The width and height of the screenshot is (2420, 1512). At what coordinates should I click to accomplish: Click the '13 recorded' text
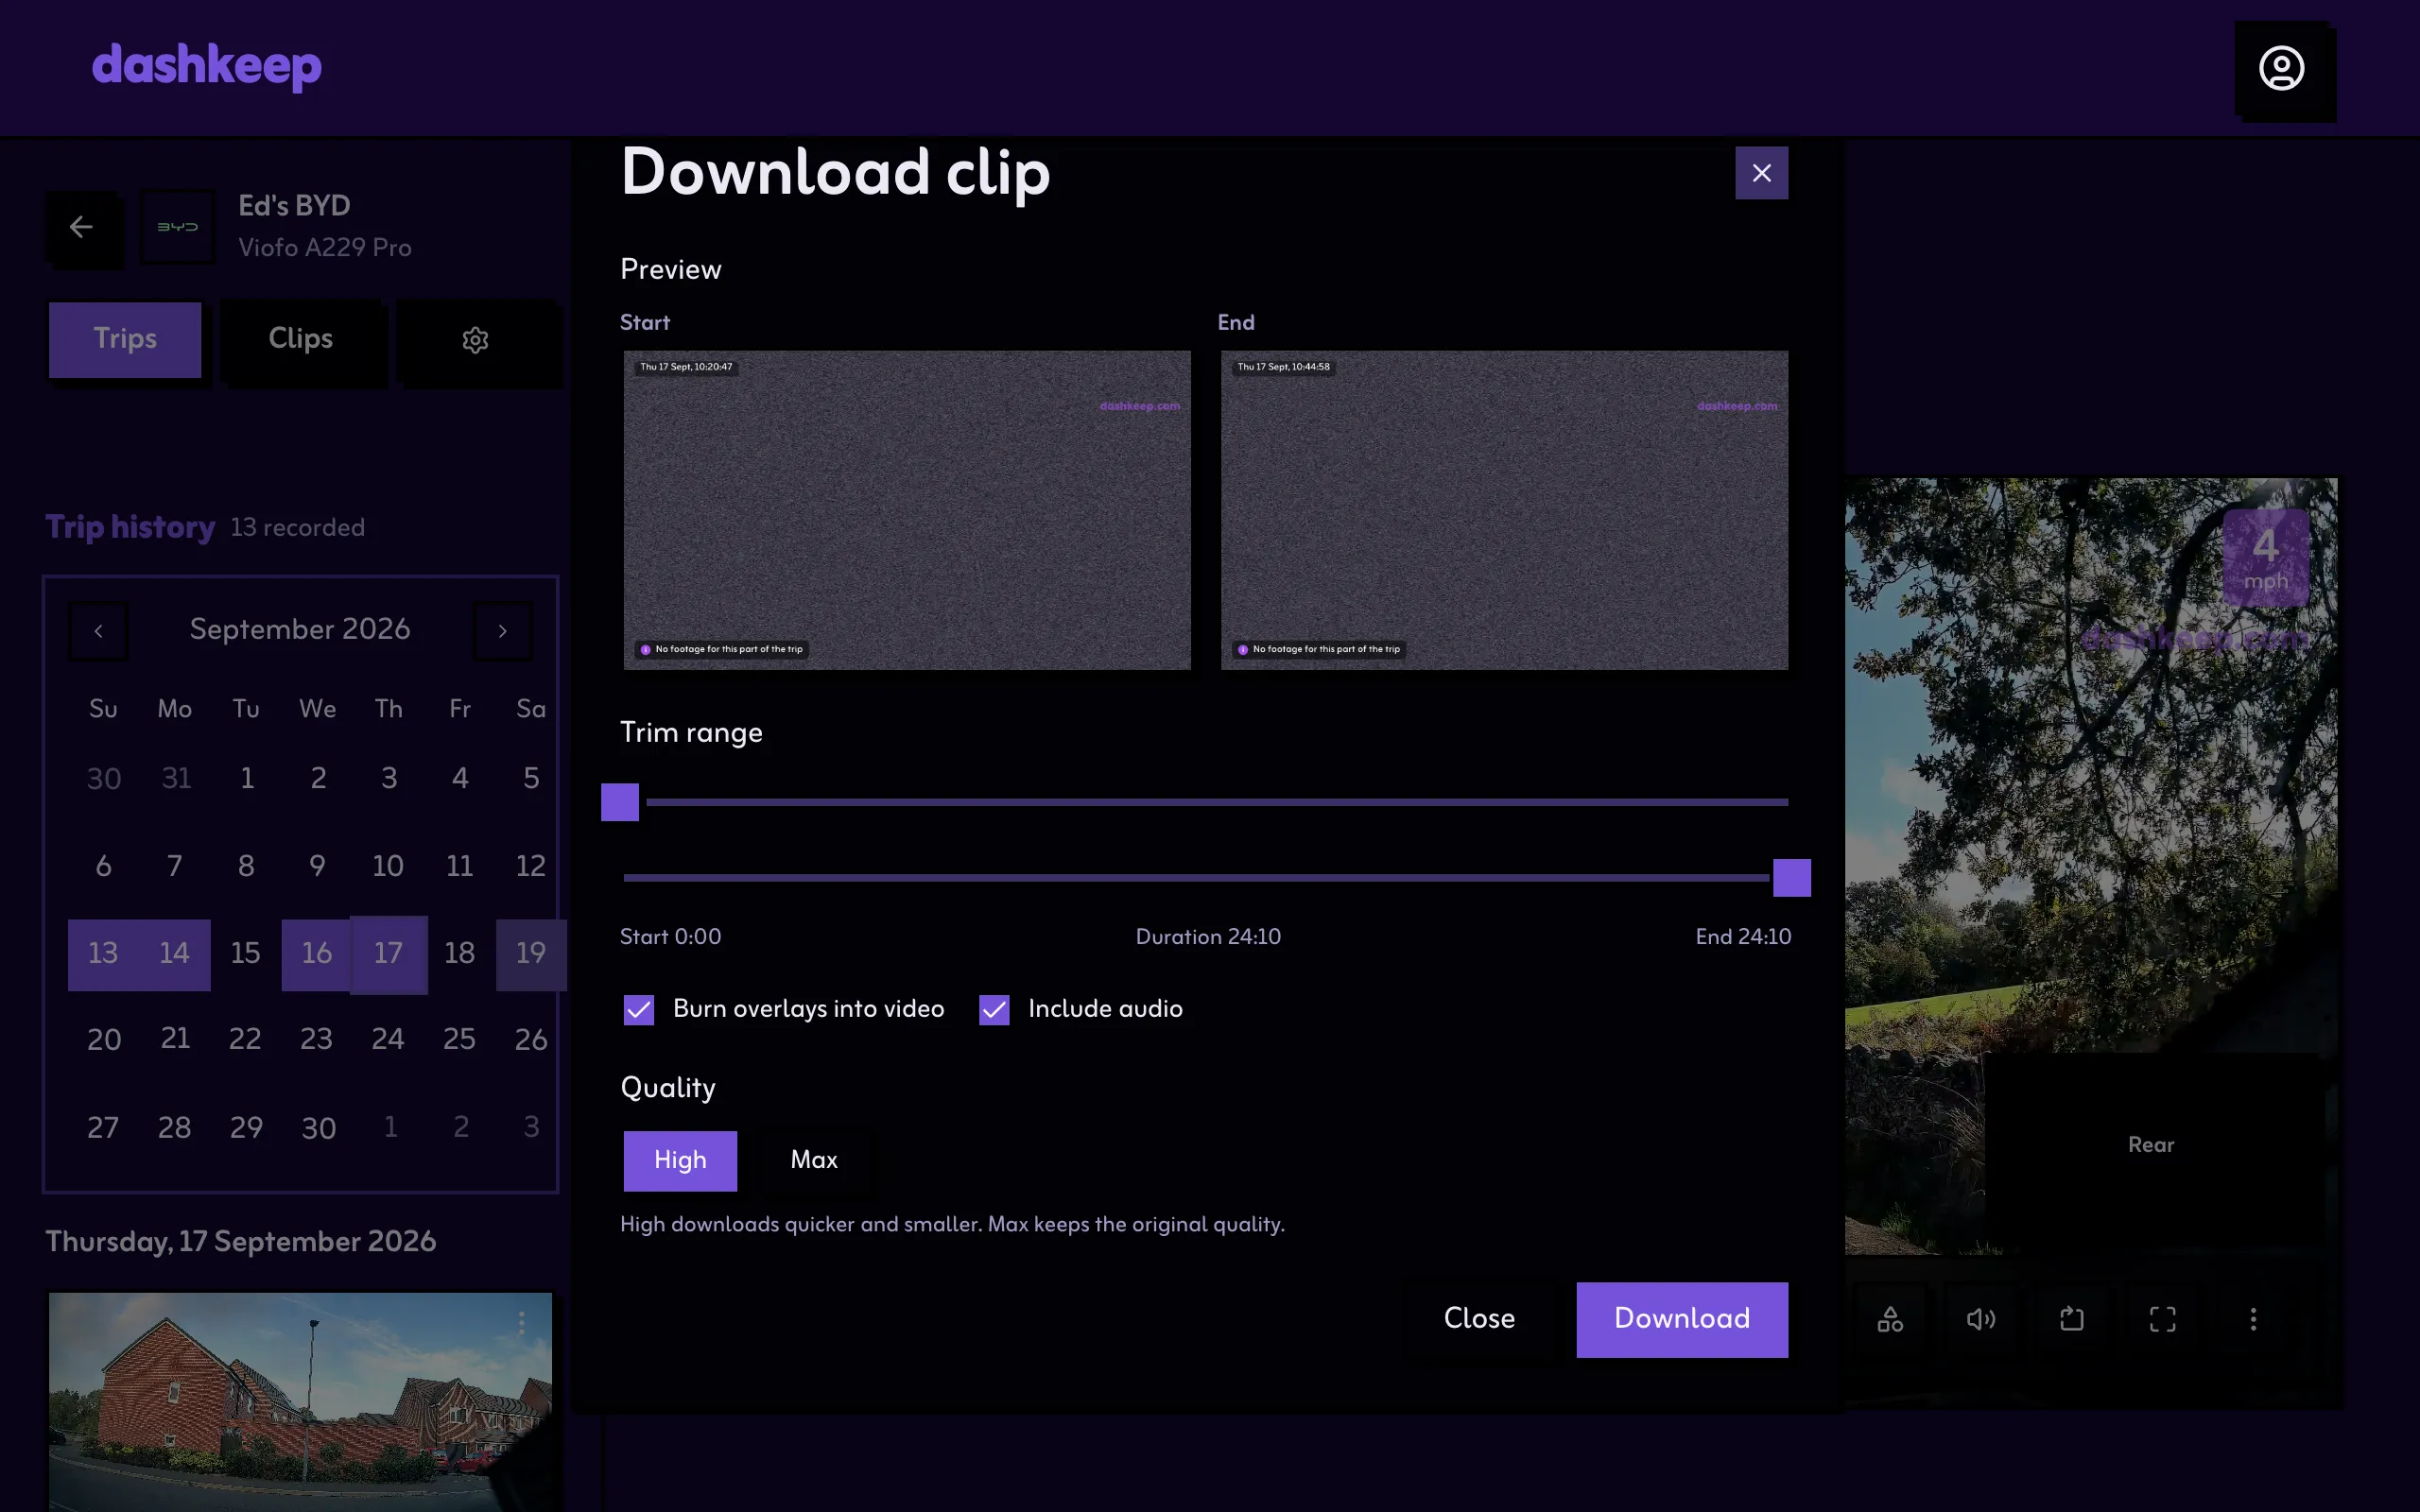point(297,528)
